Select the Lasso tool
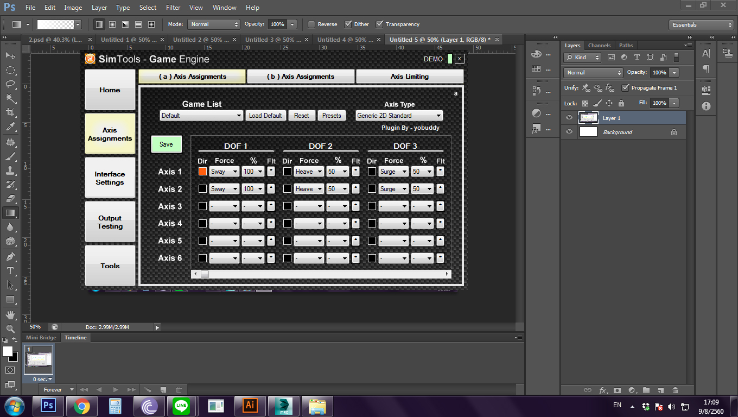 pyautogui.click(x=10, y=84)
